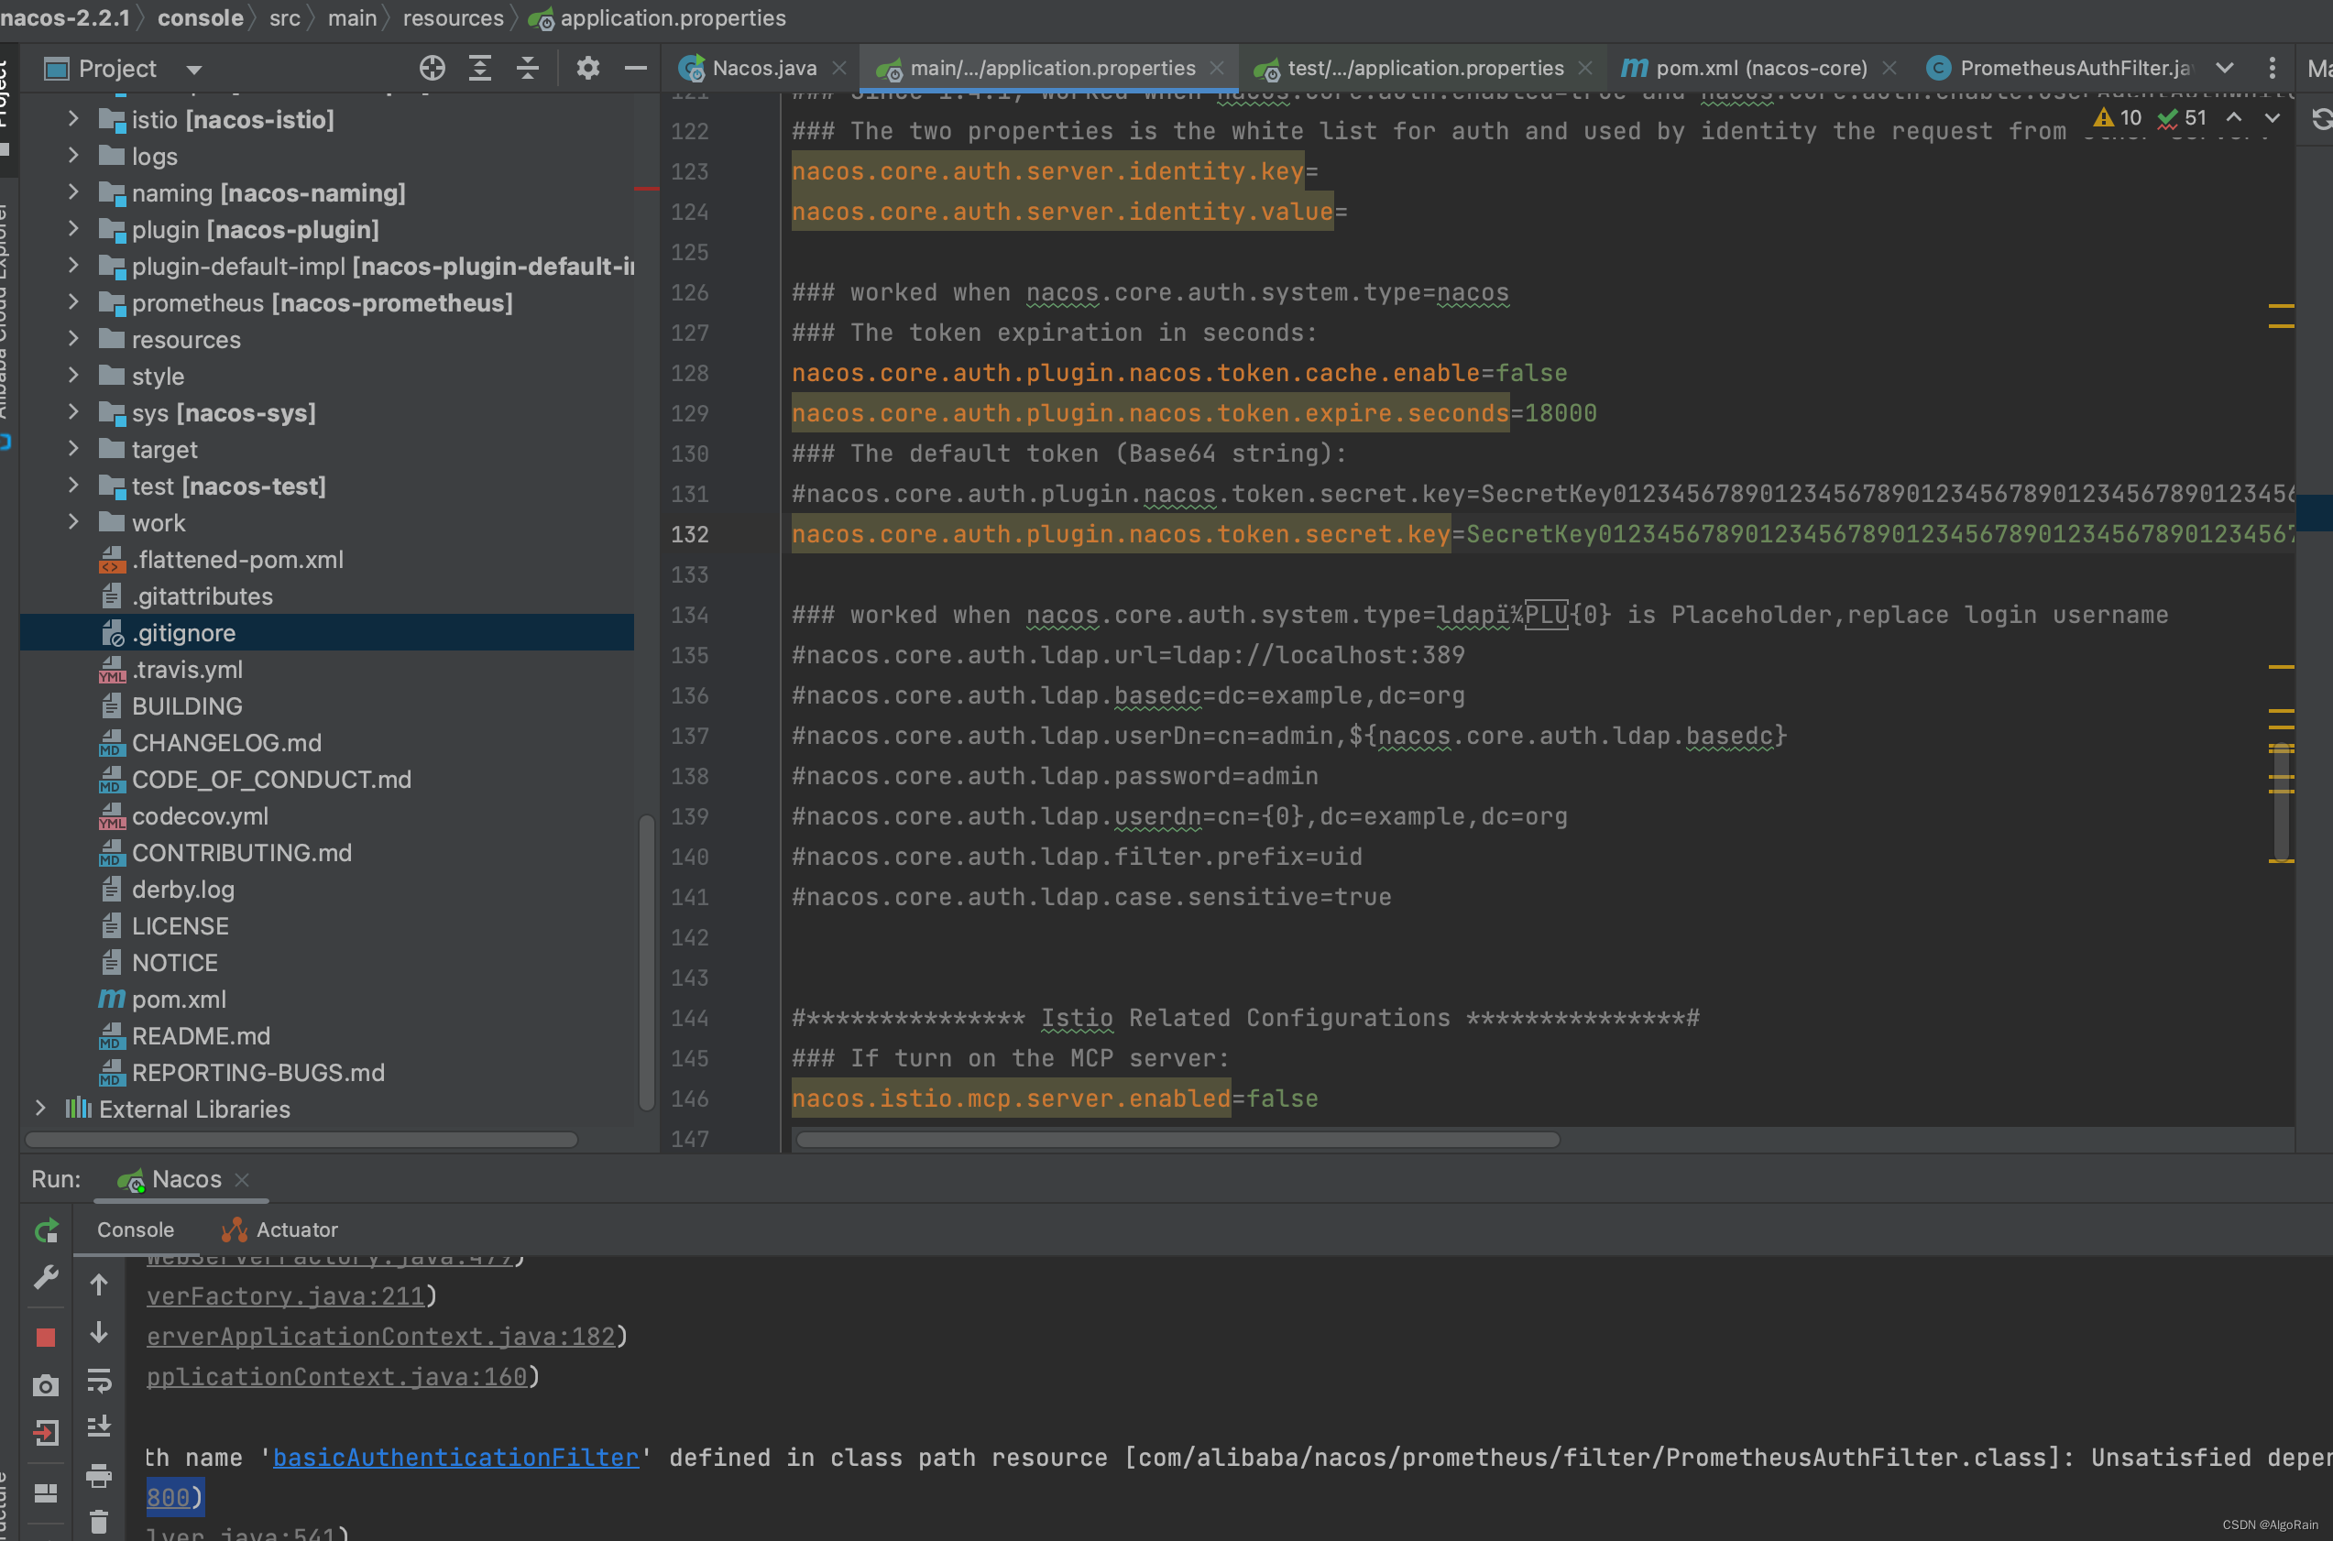Click the layout icon in Run toolbar
This screenshot has width=2333, height=1541.
(x=45, y=1492)
